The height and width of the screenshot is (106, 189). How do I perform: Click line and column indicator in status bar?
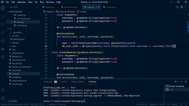coord(142,105)
